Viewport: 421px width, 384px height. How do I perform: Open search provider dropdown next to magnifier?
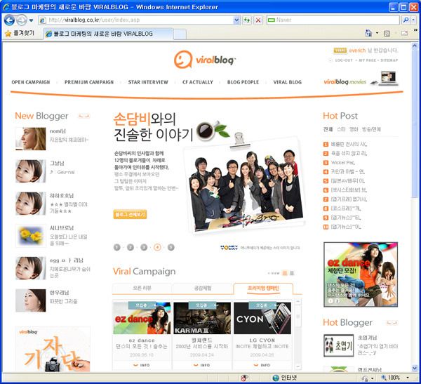413,20
